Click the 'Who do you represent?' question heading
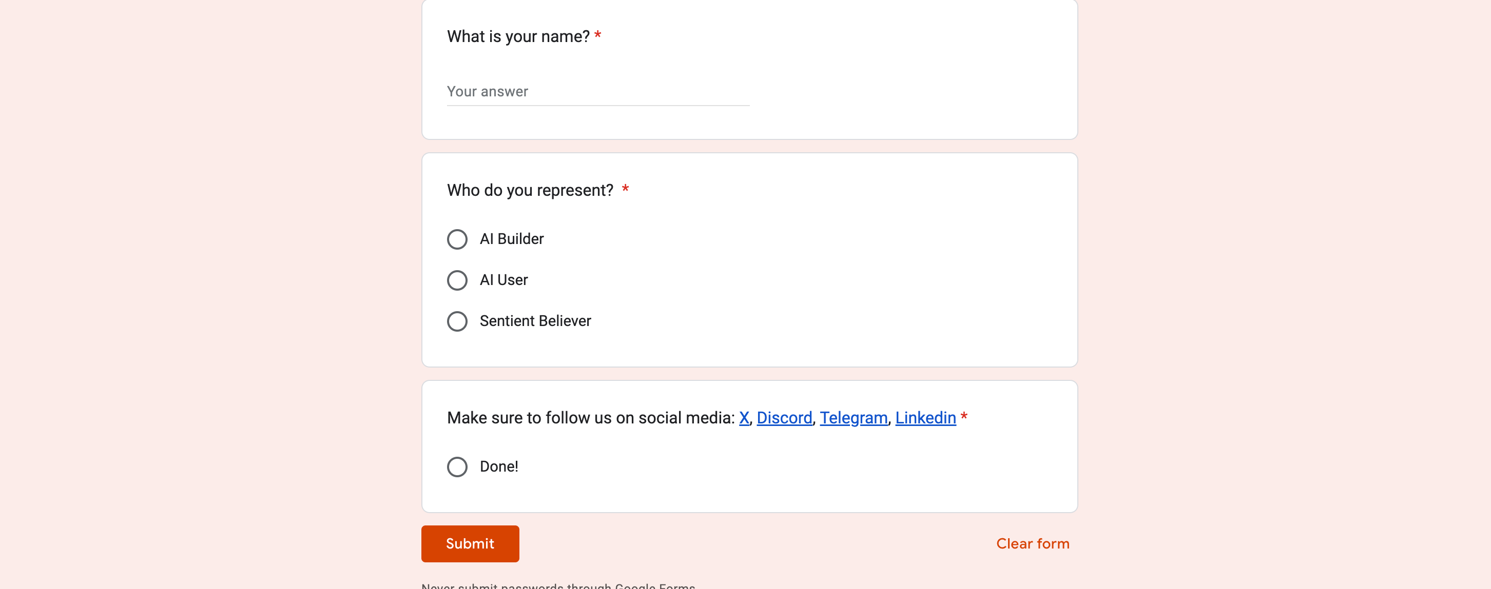This screenshot has width=1491, height=589. (x=530, y=191)
